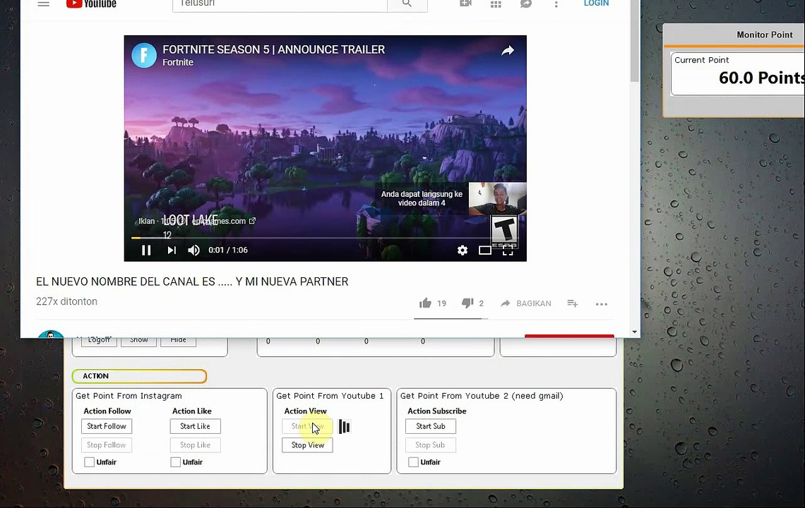This screenshot has width=805, height=508.
Task: Mute the video volume
Action: [x=193, y=250]
